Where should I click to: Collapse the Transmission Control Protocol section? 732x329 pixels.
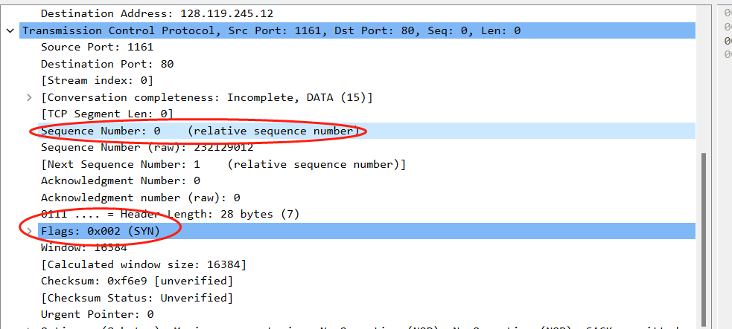[x=10, y=30]
